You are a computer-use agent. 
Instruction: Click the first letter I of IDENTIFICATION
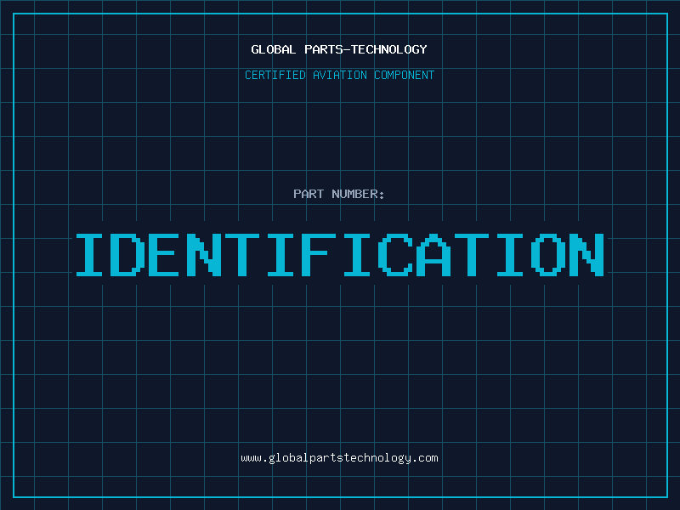pos(93,254)
